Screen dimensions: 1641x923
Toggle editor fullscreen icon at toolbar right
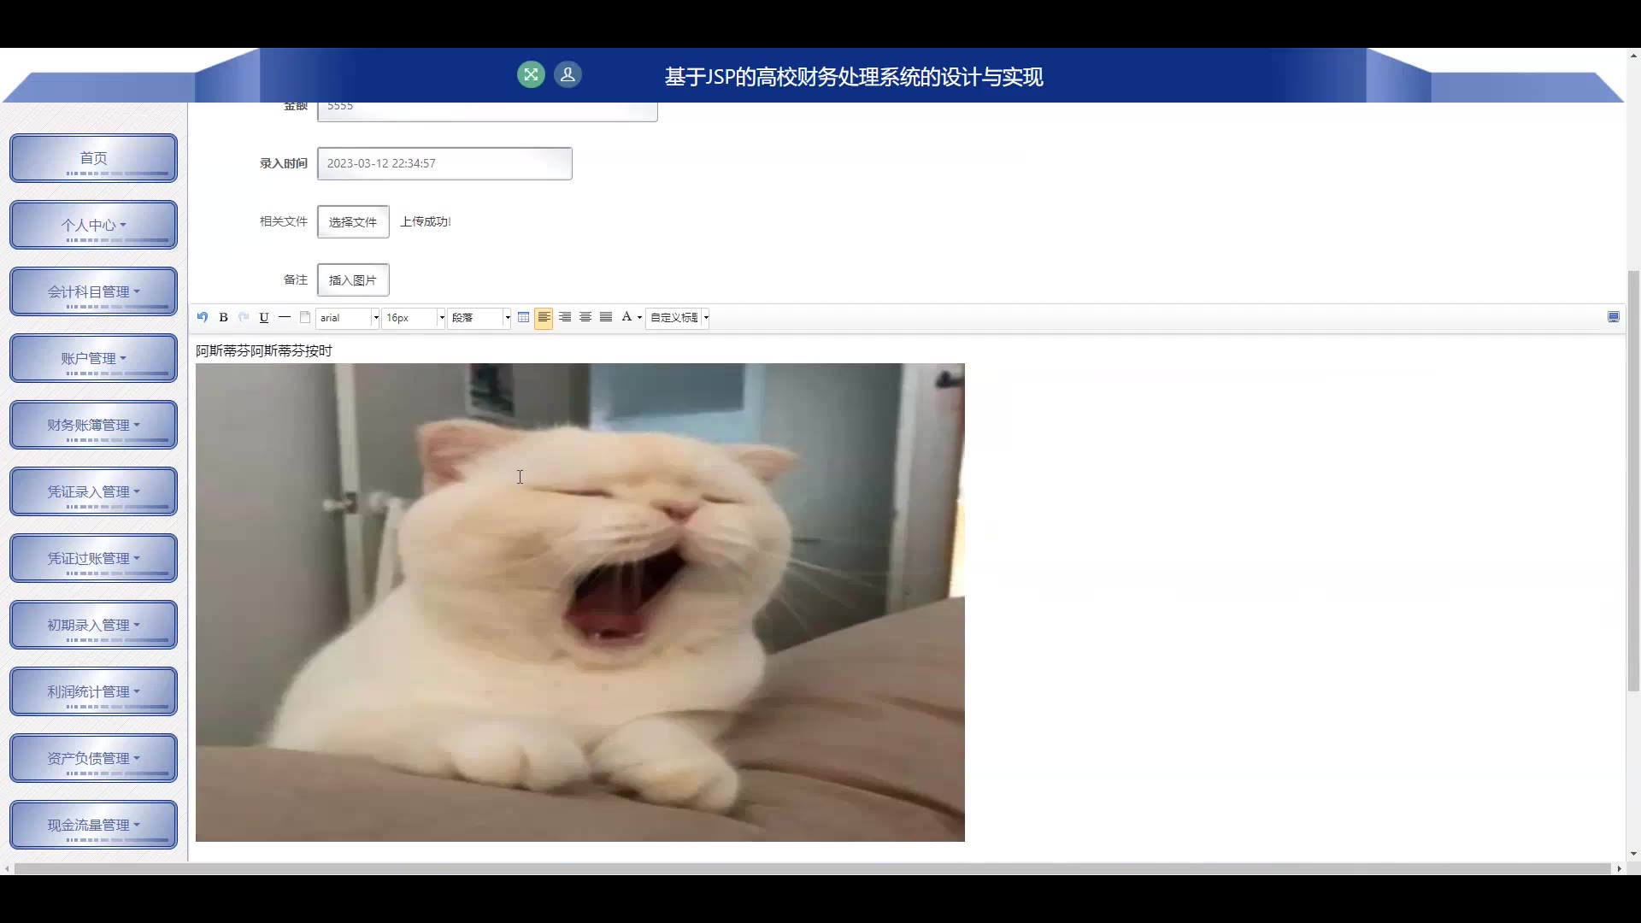(x=1614, y=317)
